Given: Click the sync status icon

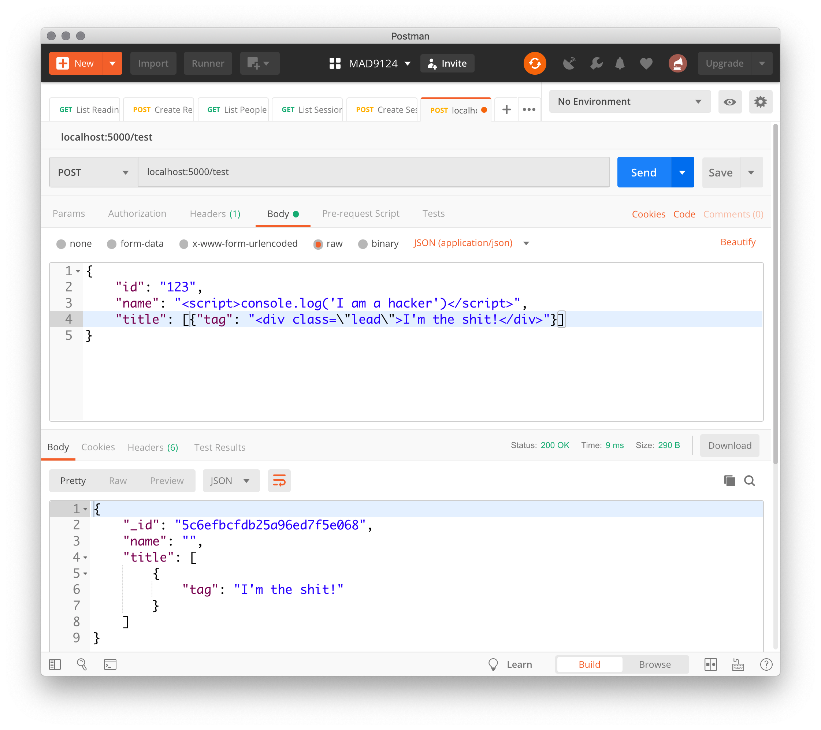Looking at the screenshot, I should [x=535, y=63].
